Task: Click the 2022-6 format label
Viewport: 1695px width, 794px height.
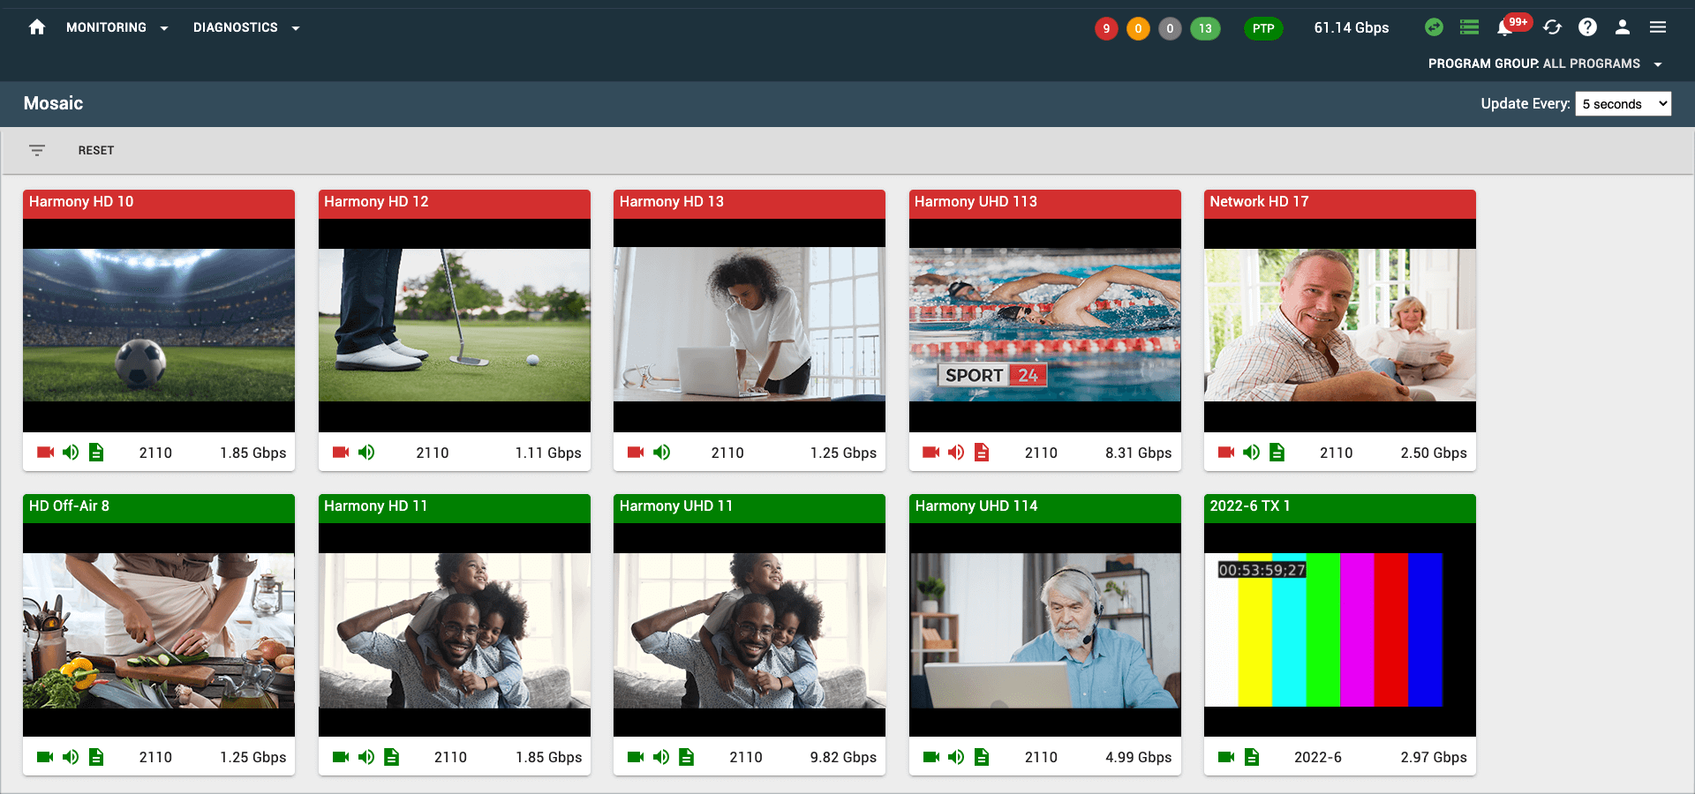Action: pos(1318,757)
